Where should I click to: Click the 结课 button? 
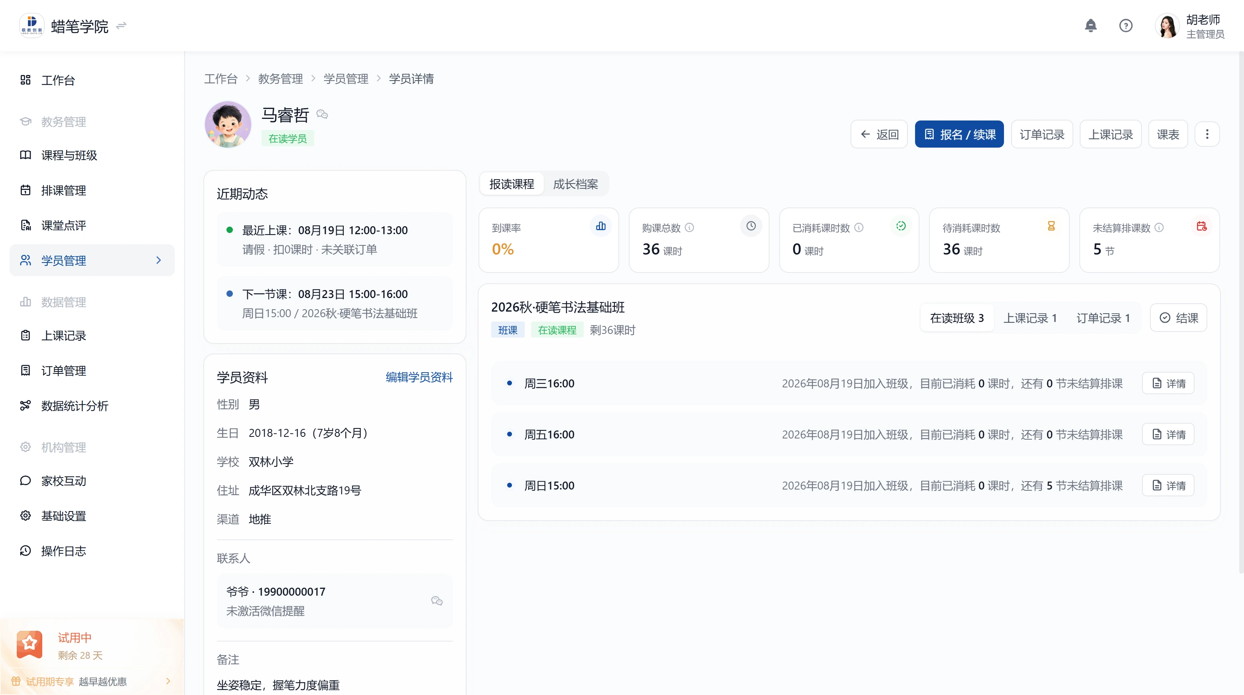(1178, 318)
